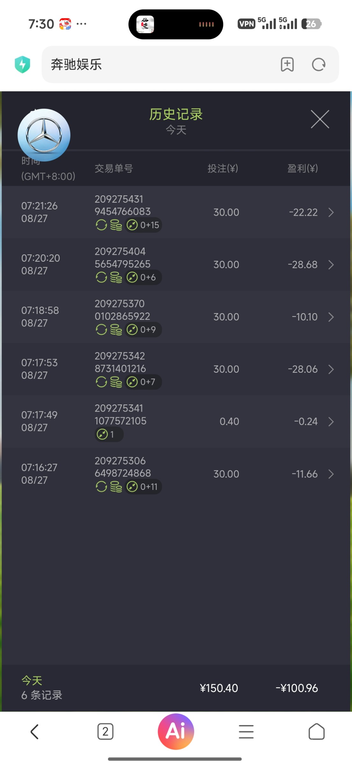Tap the circular replay icon on 07:17:53 row

[101, 382]
